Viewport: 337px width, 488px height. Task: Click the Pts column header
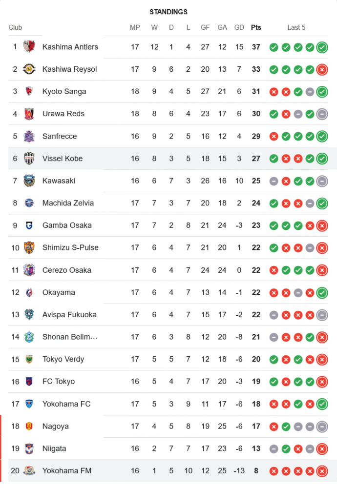pyautogui.click(x=256, y=27)
